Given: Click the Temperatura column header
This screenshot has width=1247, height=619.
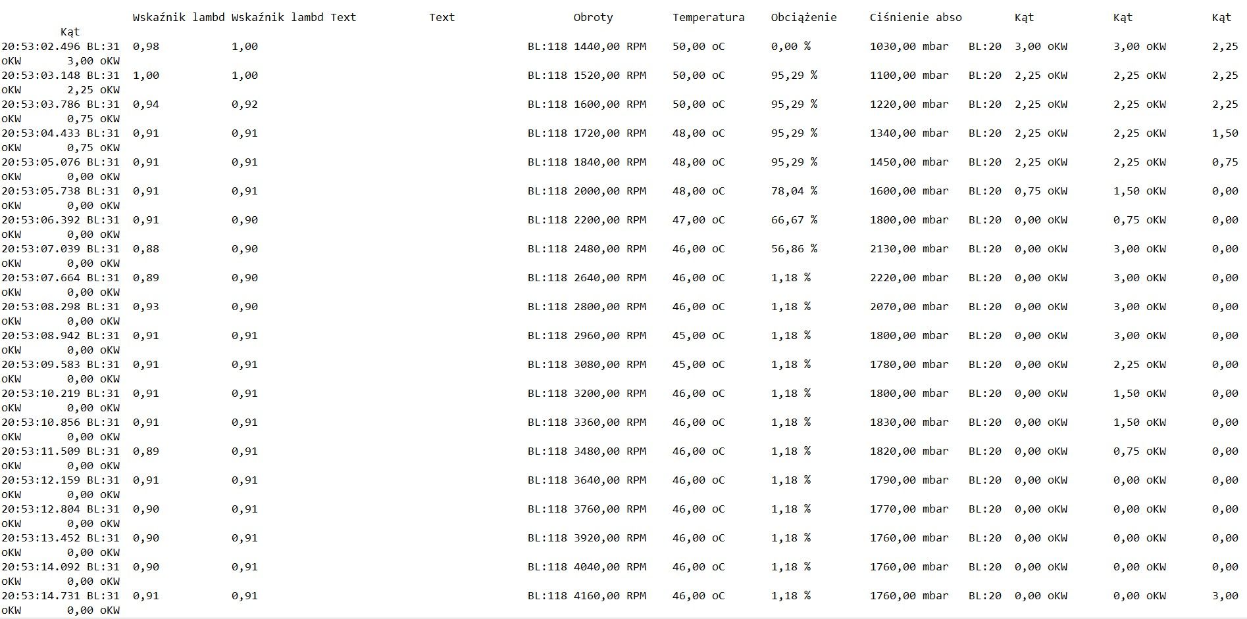Looking at the screenshot, I should 708,18.
